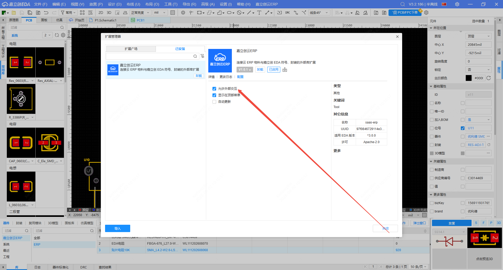Click the global search magnifier in title bar

click(403, 4)
